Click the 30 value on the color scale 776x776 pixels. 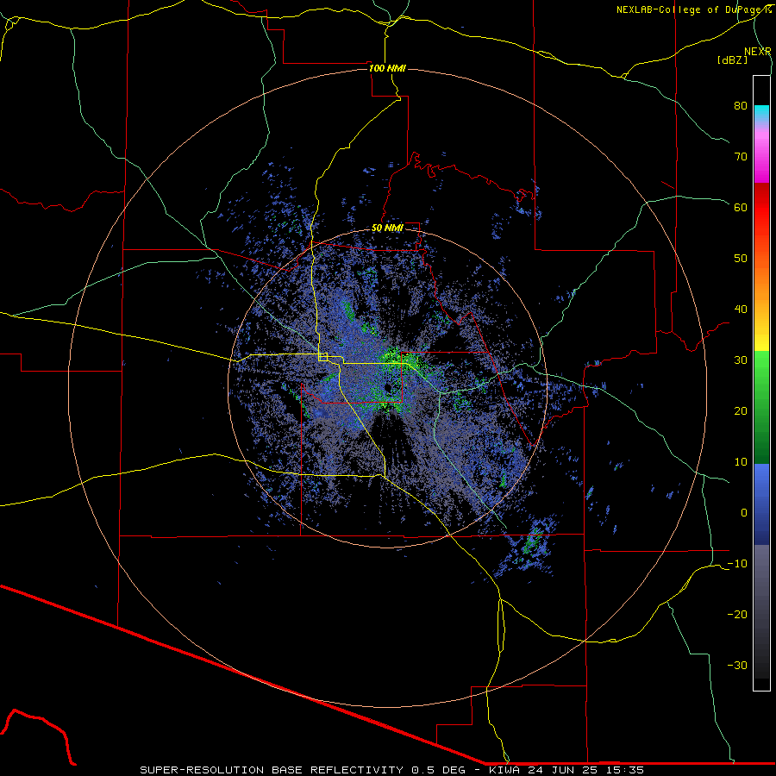click(741, 360)
